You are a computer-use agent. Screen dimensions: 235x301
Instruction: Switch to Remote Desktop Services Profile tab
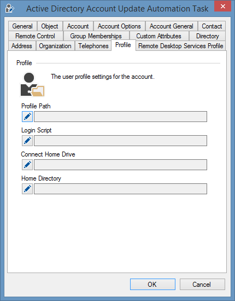pyautogui.click(x=181, y=46)
